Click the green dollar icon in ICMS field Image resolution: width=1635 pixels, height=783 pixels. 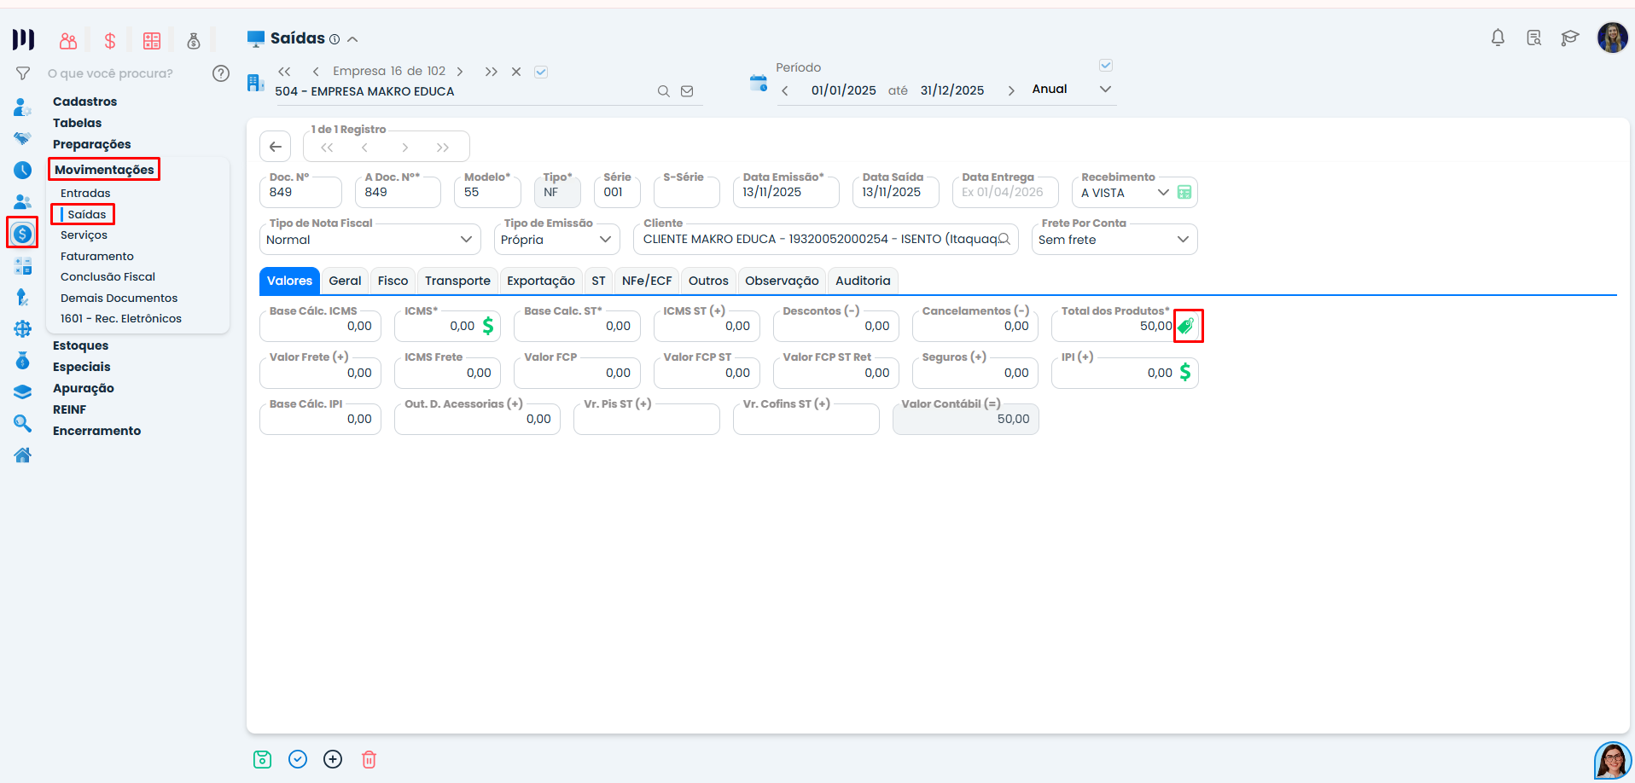tap(488, 326)
